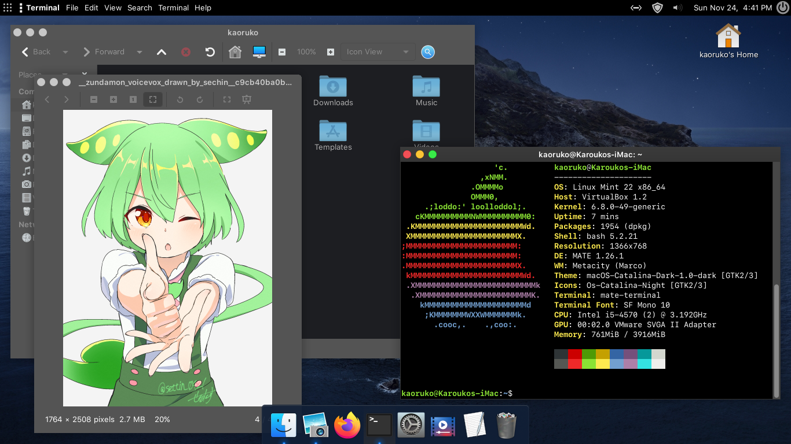Open Computer via toolbar monitor icon
This screenshot has width=791, height=444.
(259, 52)
